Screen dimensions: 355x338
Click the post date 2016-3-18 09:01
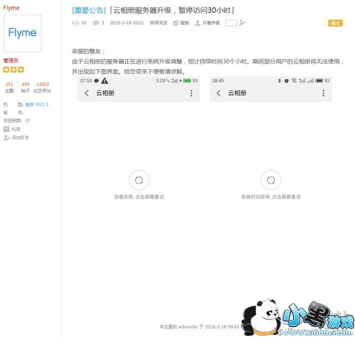point(127,23)
